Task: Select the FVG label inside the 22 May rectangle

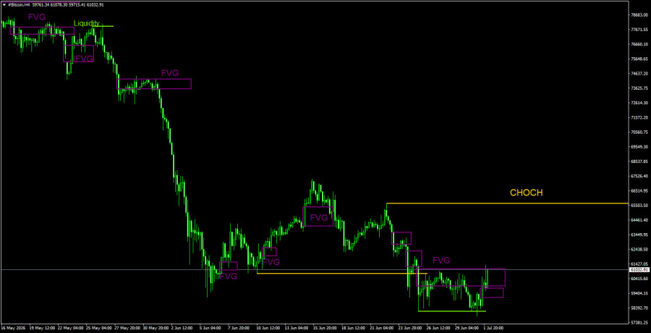Action: [84, 58]
